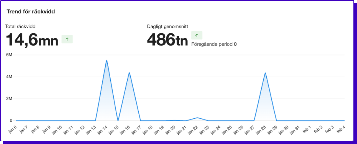
Task: Click the Föregående period 0 text
Action: [x=214, y=44]
